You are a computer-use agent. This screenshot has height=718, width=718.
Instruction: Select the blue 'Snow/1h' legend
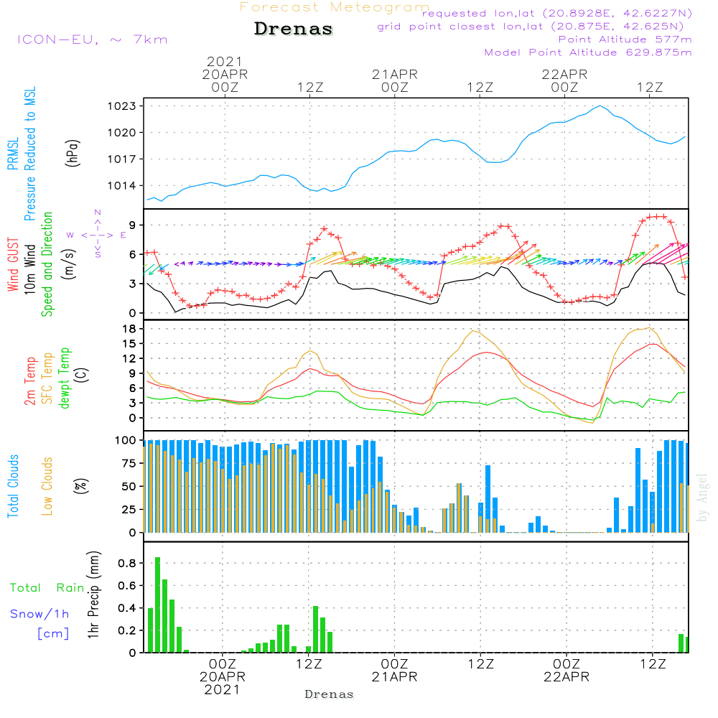click(39, 614)
